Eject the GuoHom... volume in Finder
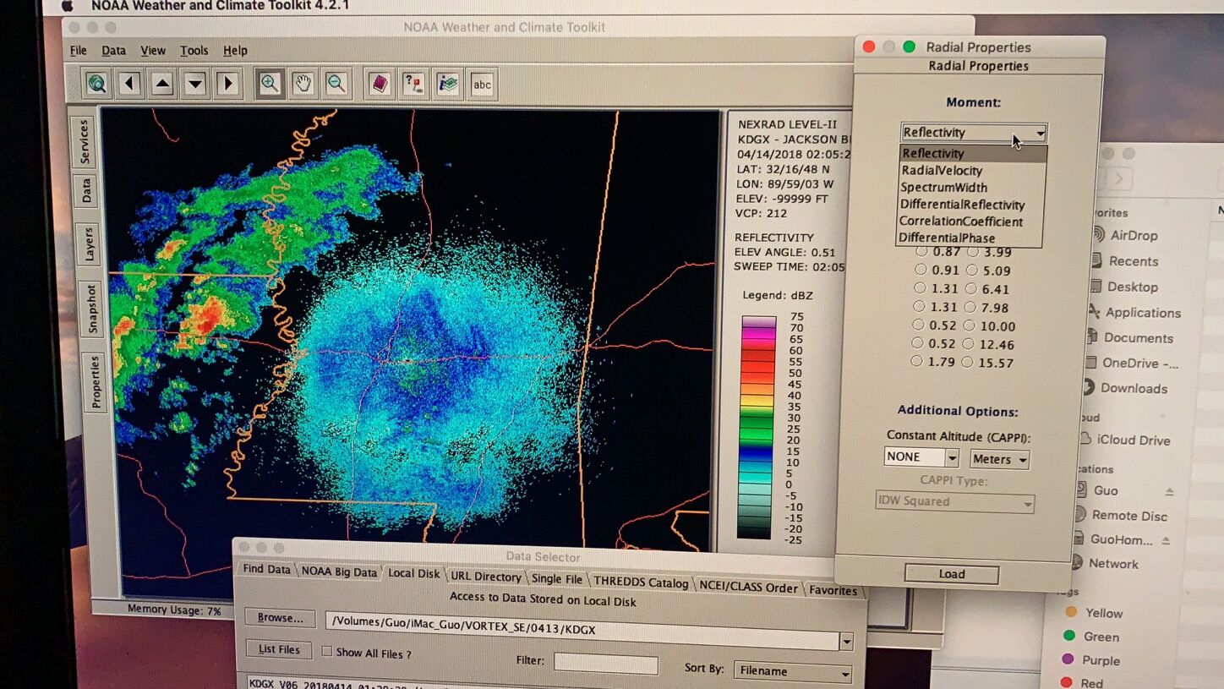Screen dimensions: 1224x689 tap(1166, 540)
